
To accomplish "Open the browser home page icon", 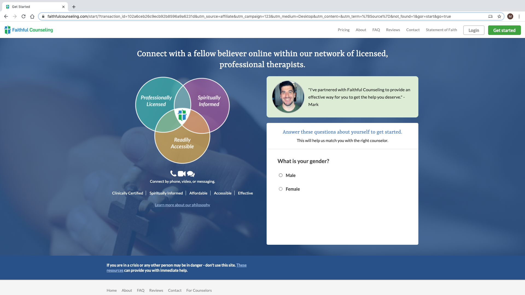I will coord(32,16).
